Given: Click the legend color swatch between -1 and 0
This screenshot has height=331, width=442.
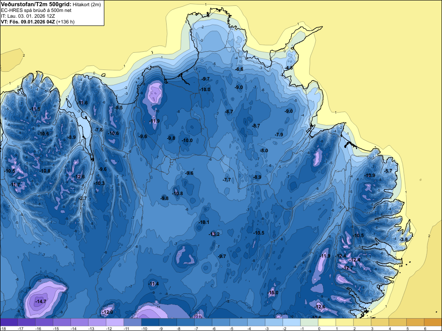Looking at the screenshot, I should pos(309,322).
